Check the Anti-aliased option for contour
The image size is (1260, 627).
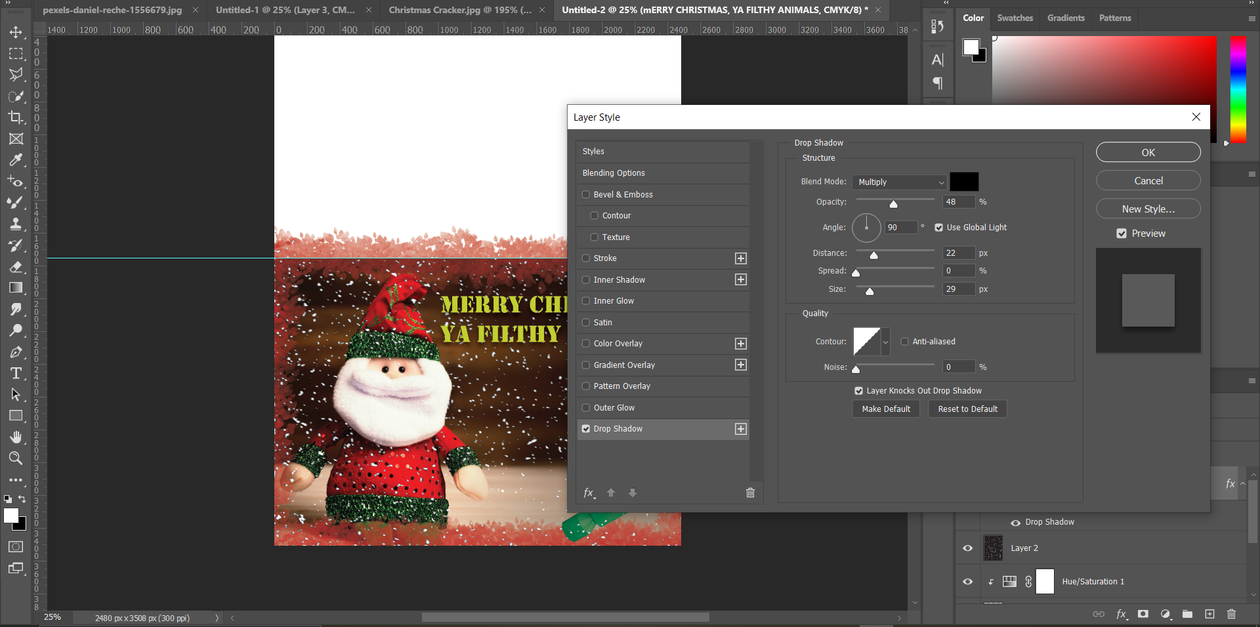905,341
